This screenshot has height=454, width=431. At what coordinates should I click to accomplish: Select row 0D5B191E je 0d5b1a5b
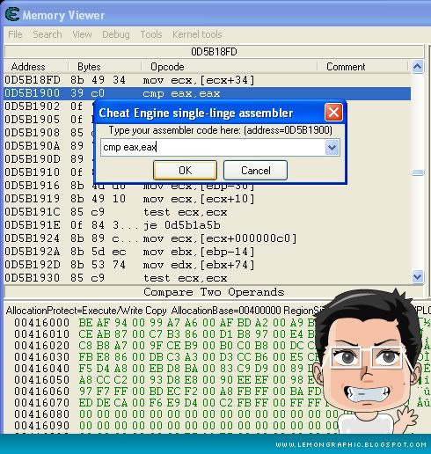208,225
